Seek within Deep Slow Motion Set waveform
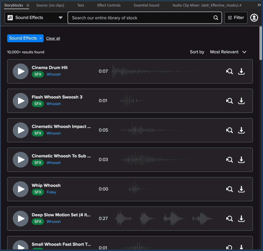 [x=165, y=219]
